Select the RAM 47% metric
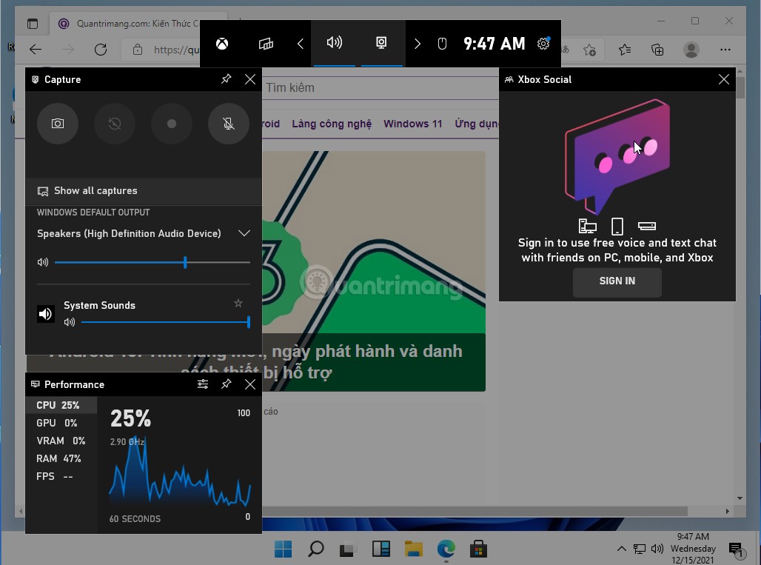This screenshot has height=565, width=761. [x=61, y=458]
